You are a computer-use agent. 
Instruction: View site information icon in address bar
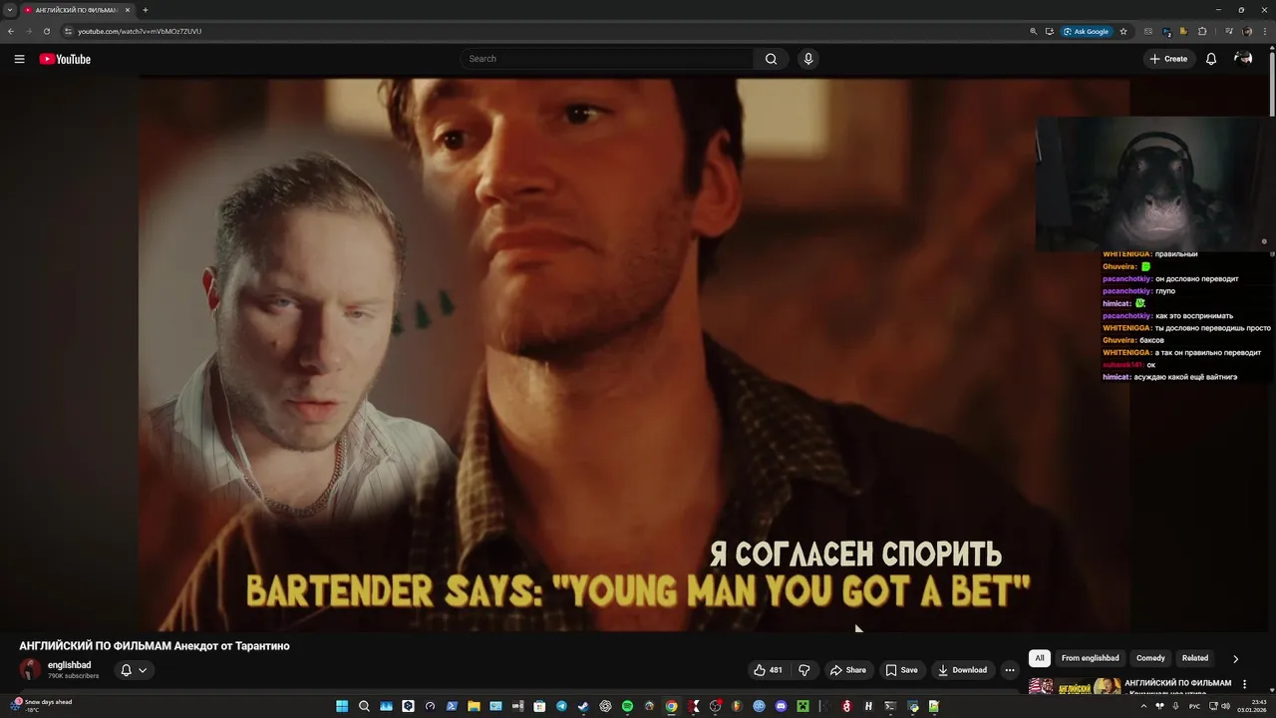(x=68, y=31)
